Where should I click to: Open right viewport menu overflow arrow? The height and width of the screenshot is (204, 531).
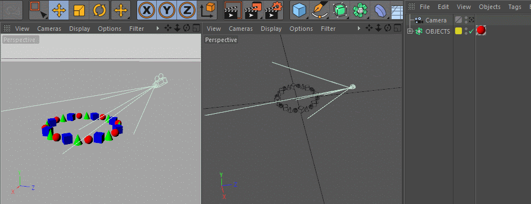(x=359, y=29)
